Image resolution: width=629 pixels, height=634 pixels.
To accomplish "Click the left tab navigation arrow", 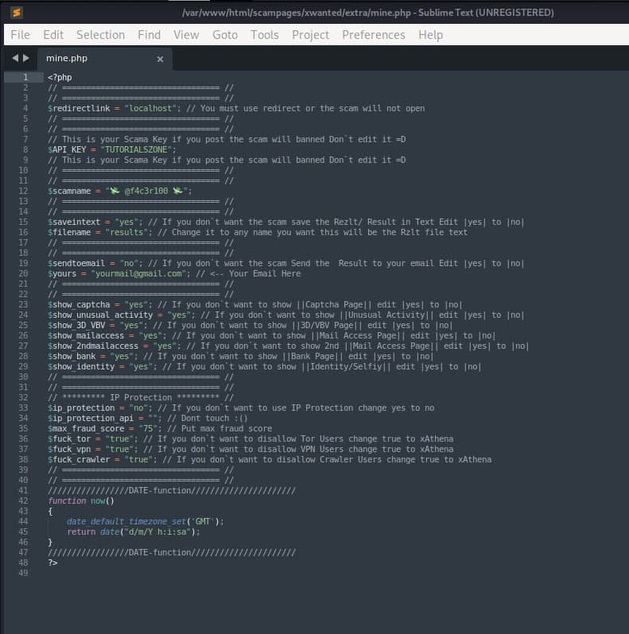I will 15,58.
